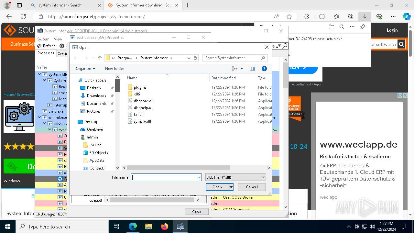Open new Edge tab with plus
The height and width of the screenshot is (233, 414).
187,5
